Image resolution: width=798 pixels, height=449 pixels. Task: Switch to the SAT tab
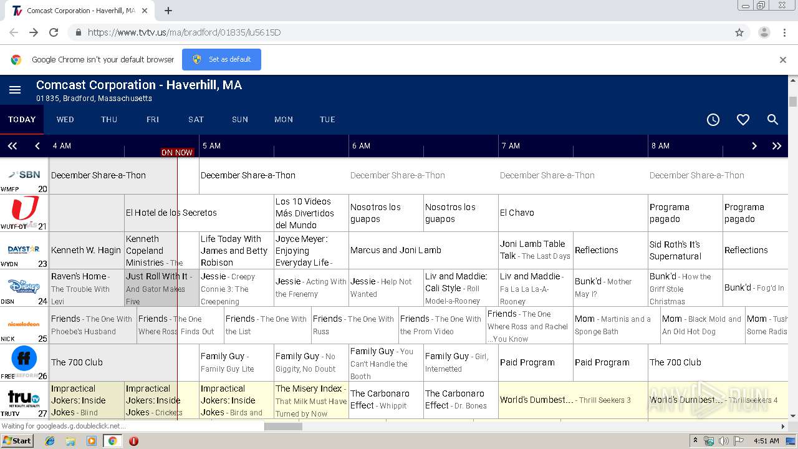pos(196,120)
